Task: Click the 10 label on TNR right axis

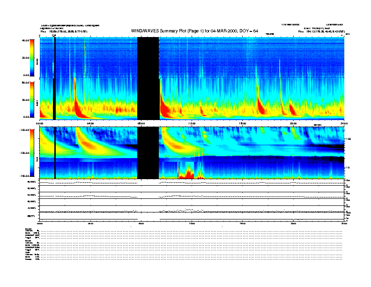Action: pos(349,167)
